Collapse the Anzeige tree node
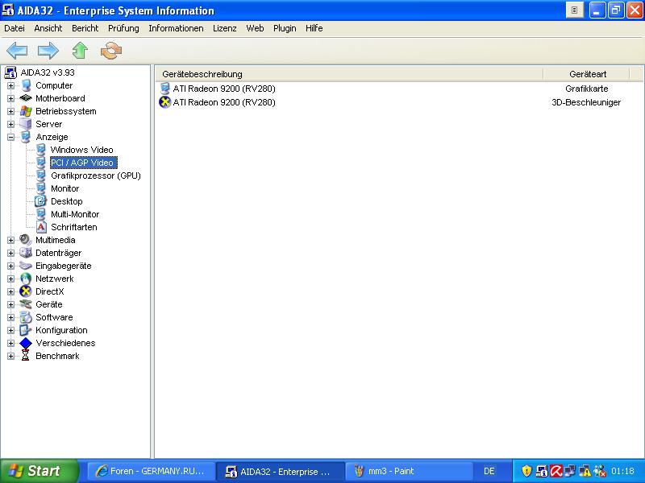Screen dimensions: 645x483 [x=10, y=137]
